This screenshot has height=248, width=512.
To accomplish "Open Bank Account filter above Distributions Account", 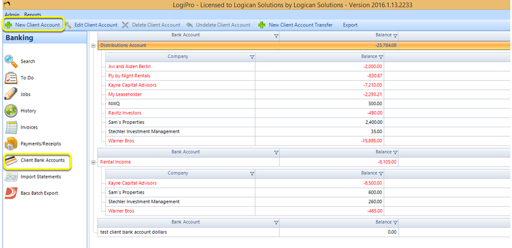I will [276, 35].
